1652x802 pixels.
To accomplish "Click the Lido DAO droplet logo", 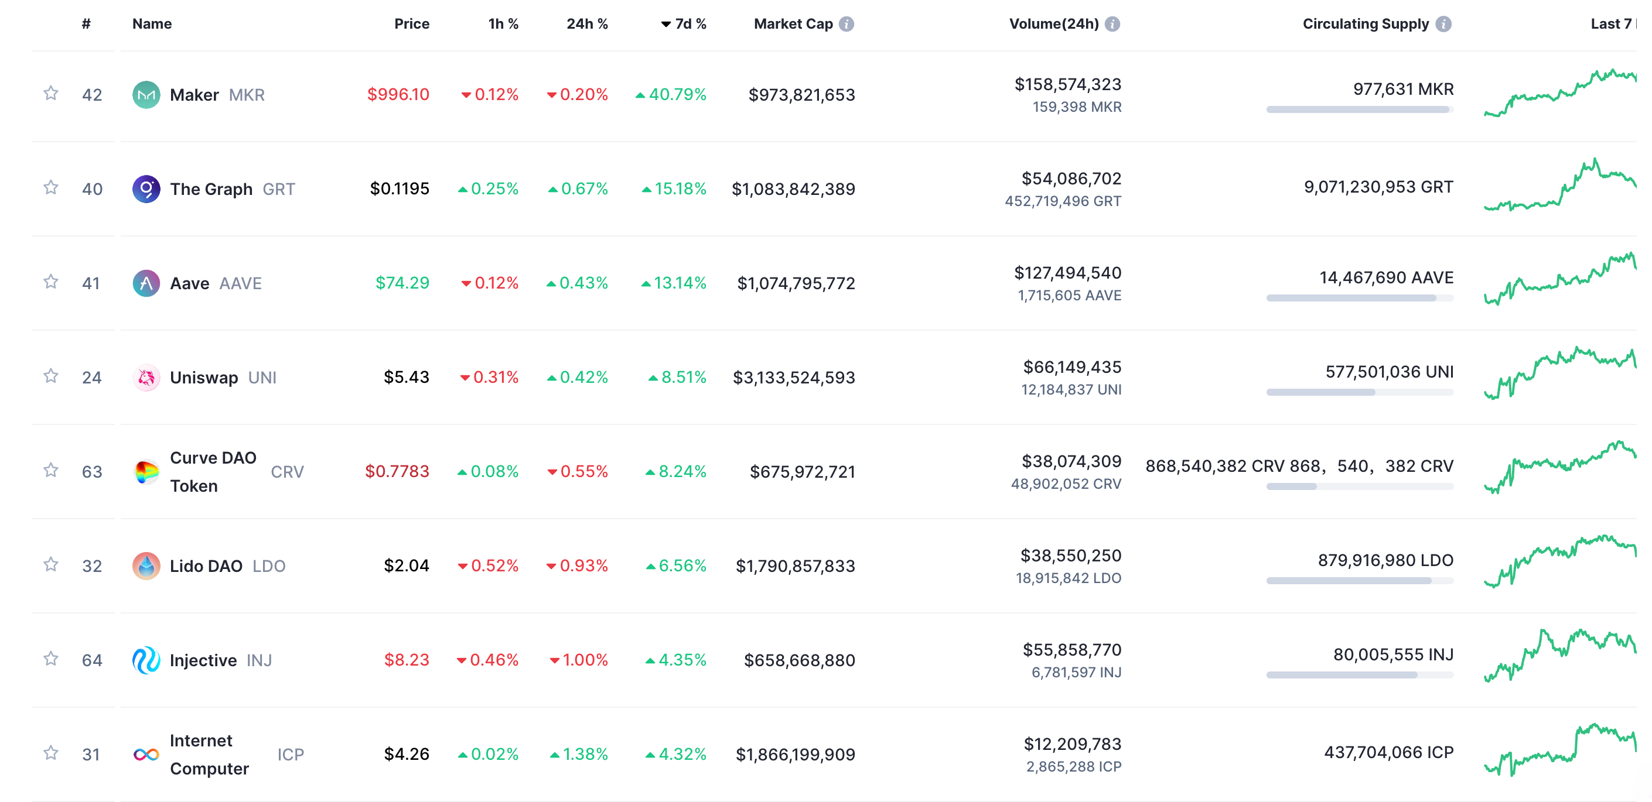I will tap(146, 566).
